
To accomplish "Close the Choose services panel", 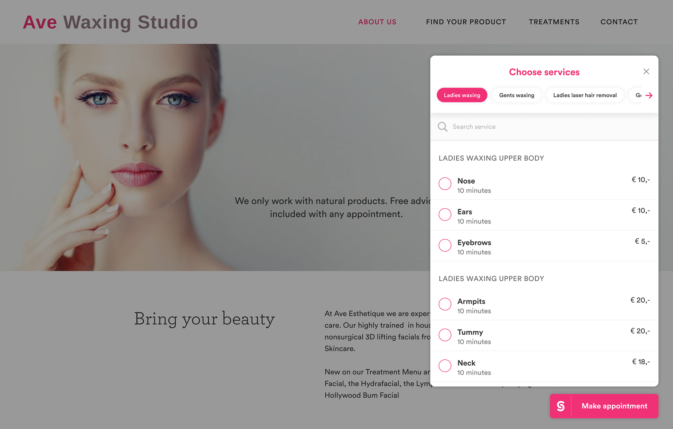I will pyautogui.click(x=646, y=71).
